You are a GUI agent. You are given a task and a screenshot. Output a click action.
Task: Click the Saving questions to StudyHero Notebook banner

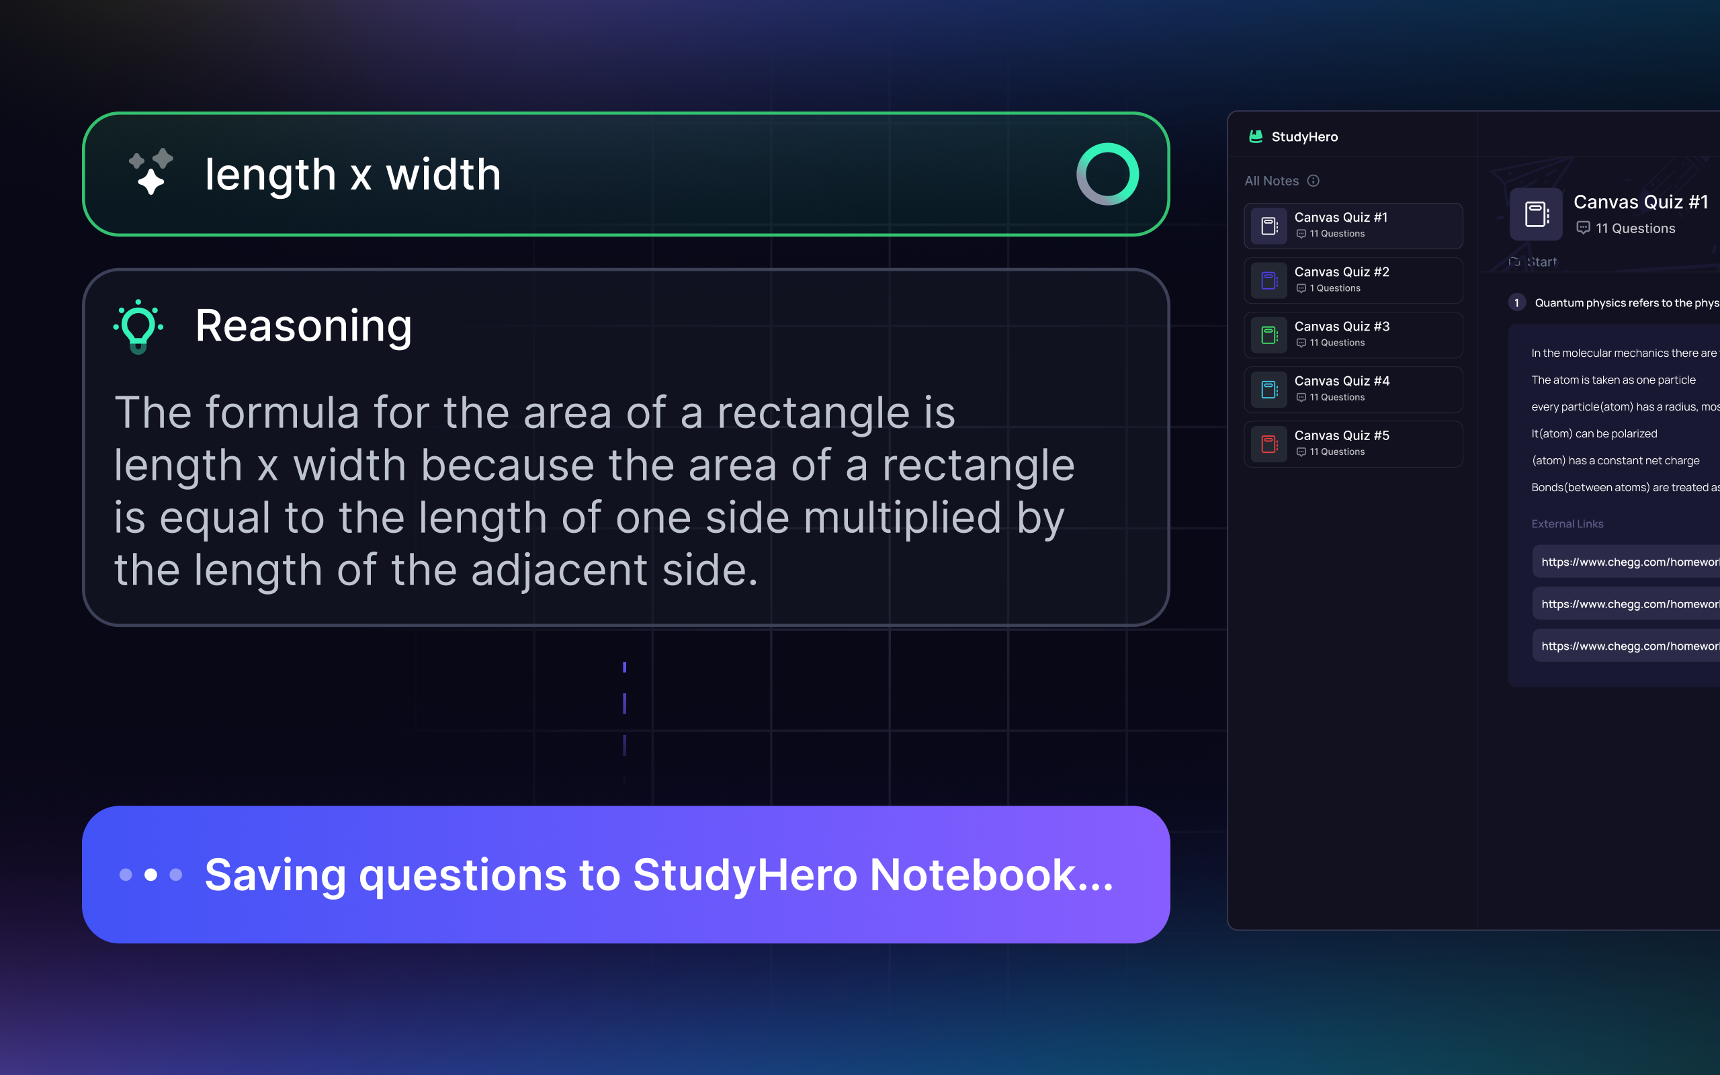pos(626,875)
